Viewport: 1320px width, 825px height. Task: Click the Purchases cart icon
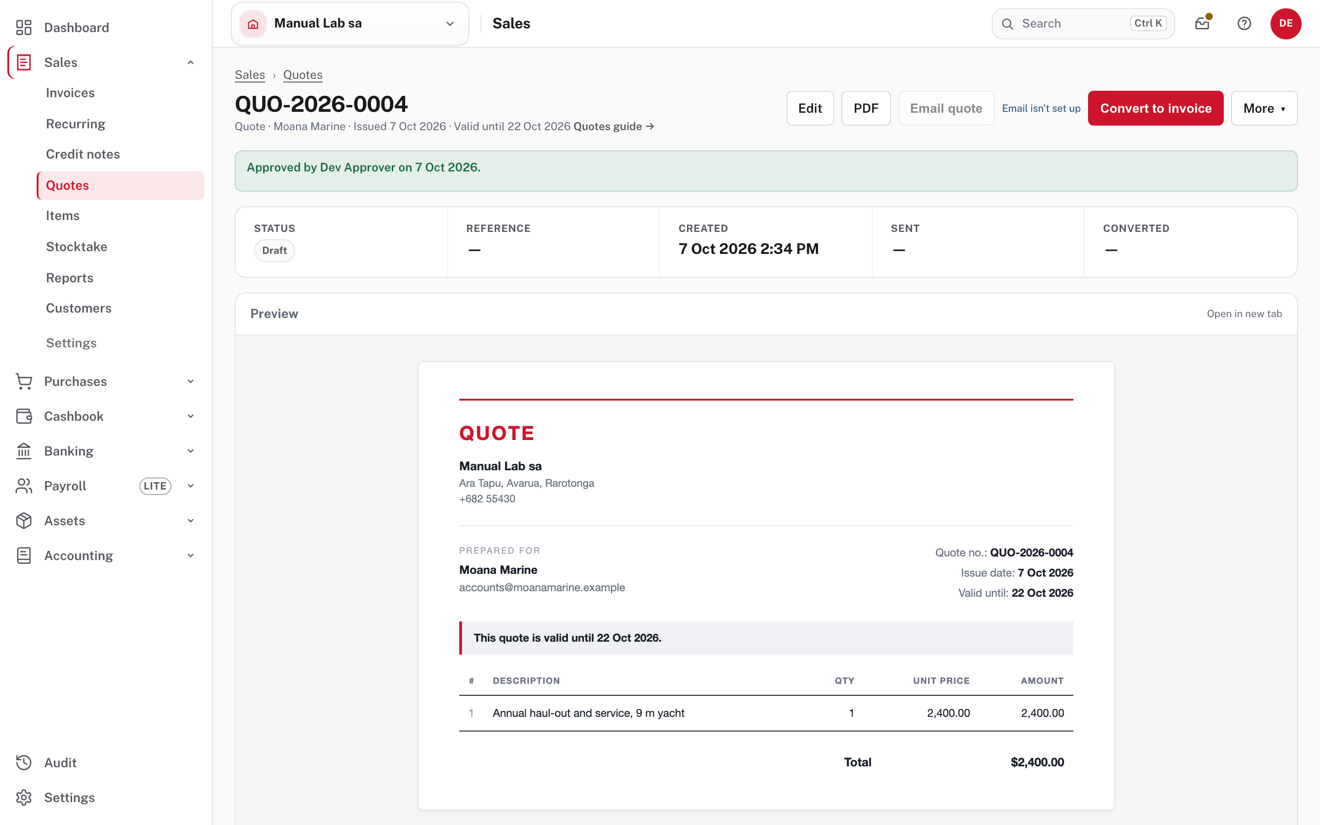23,381
